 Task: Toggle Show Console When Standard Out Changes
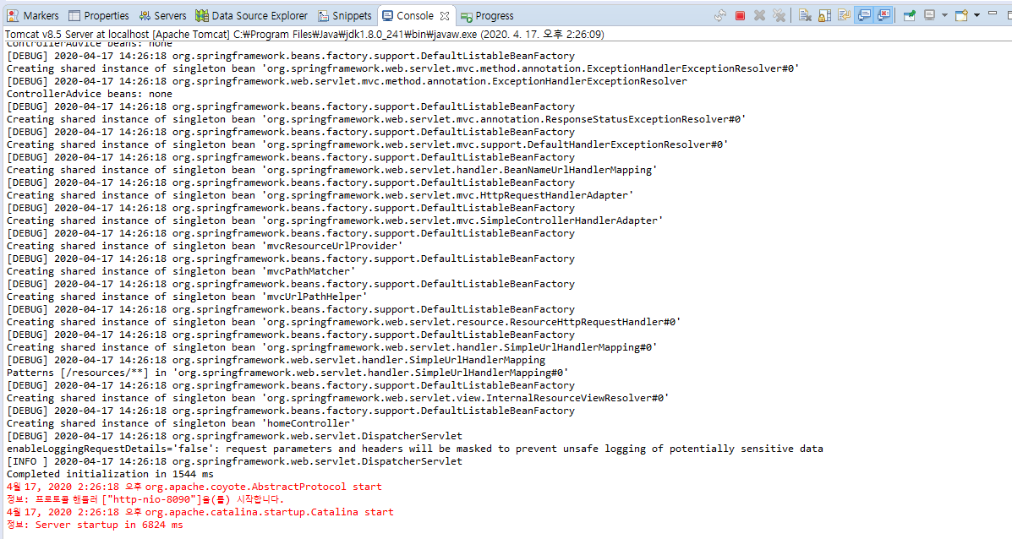tap(864, 15)
